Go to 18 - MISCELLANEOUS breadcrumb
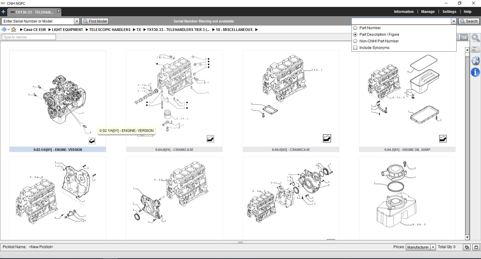This screenshot has width=481, height=259. coord(234,30)
